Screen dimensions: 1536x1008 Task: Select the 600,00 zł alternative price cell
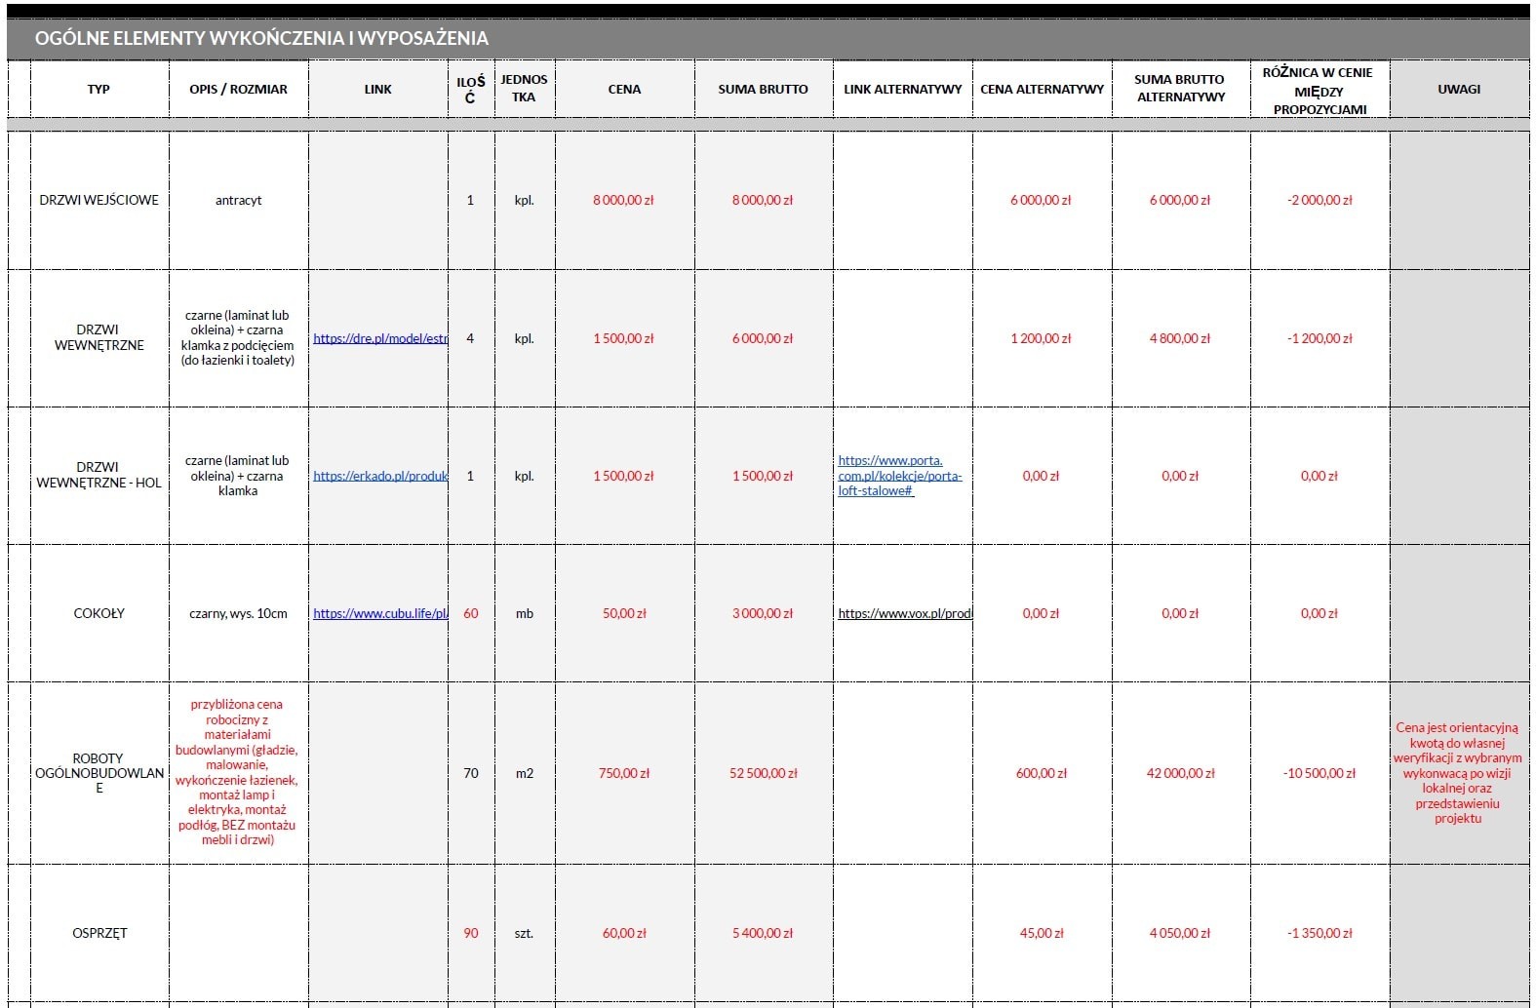click(x=1043, y=773)
